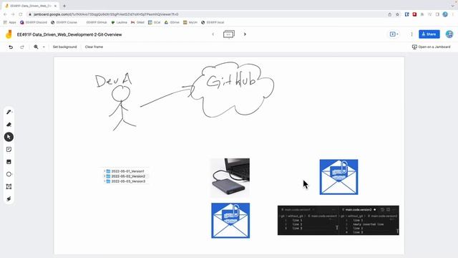The image size is (458, 258).
Task: Open the present/meeting dropdown button
Action: coord(394,34)
